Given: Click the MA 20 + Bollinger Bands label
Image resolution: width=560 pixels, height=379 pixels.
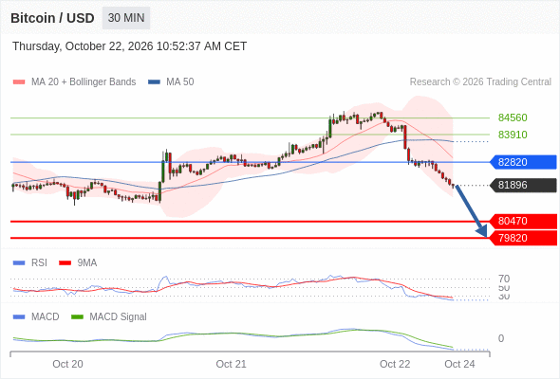Looking at the screenshot, I should (x=84, y=82).
